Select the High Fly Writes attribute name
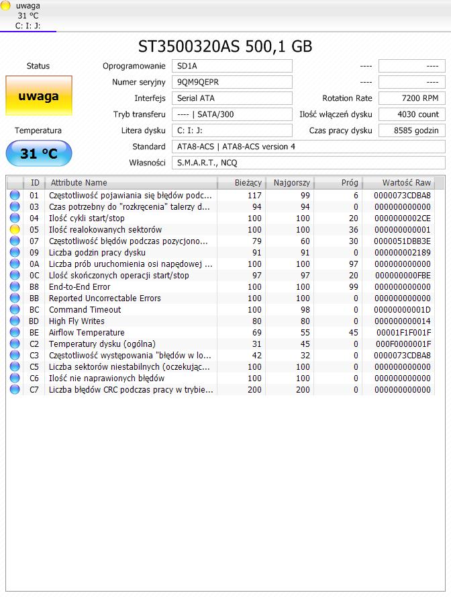Image resolution: width=451 pixels, height=597 pixels. (x=77, y=321)
